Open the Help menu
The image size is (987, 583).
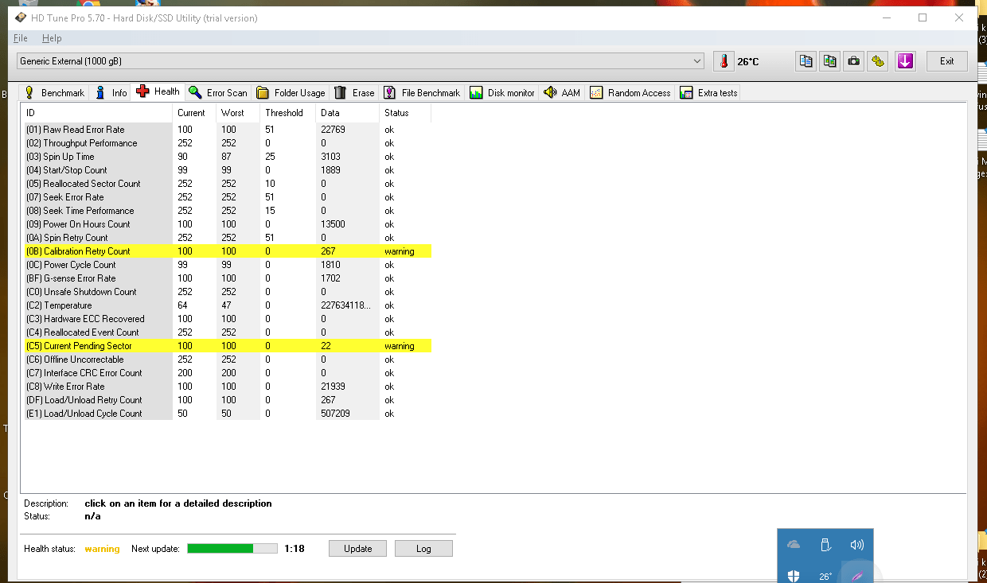(52, 38)
